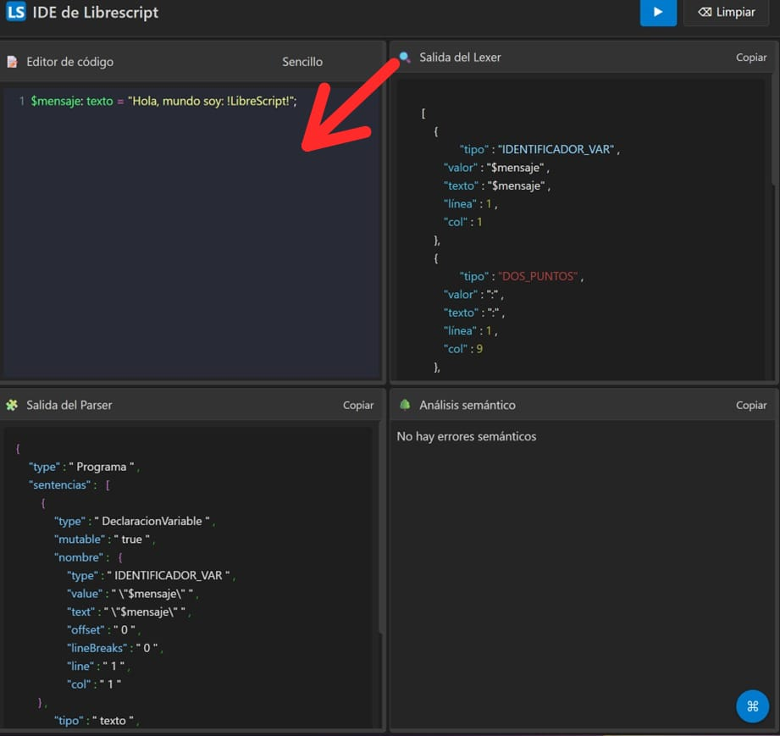Click the "texto" type keyword in the editor
Screen dimensions: 780x736
click(99, 101)
